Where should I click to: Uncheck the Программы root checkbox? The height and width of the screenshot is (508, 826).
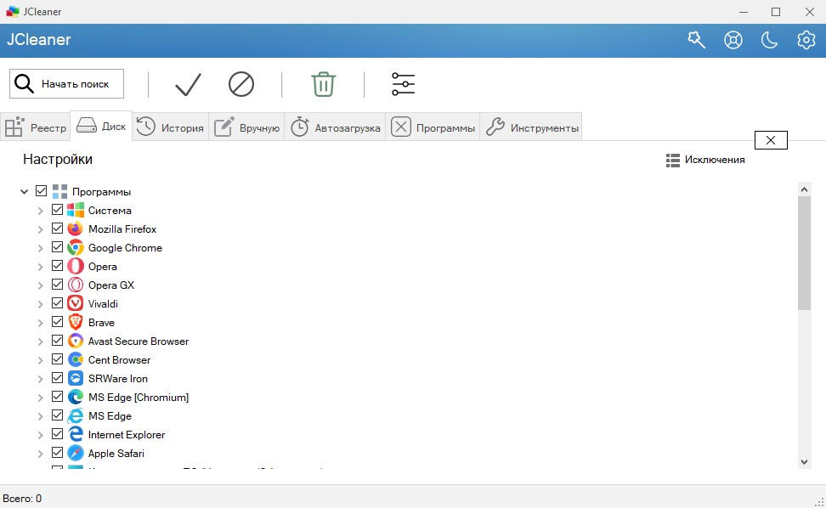[x=41, y=190]
